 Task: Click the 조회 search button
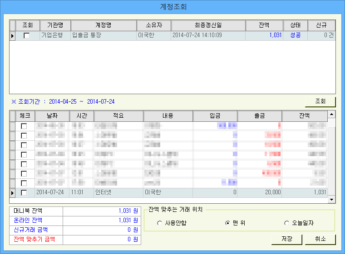320,101
